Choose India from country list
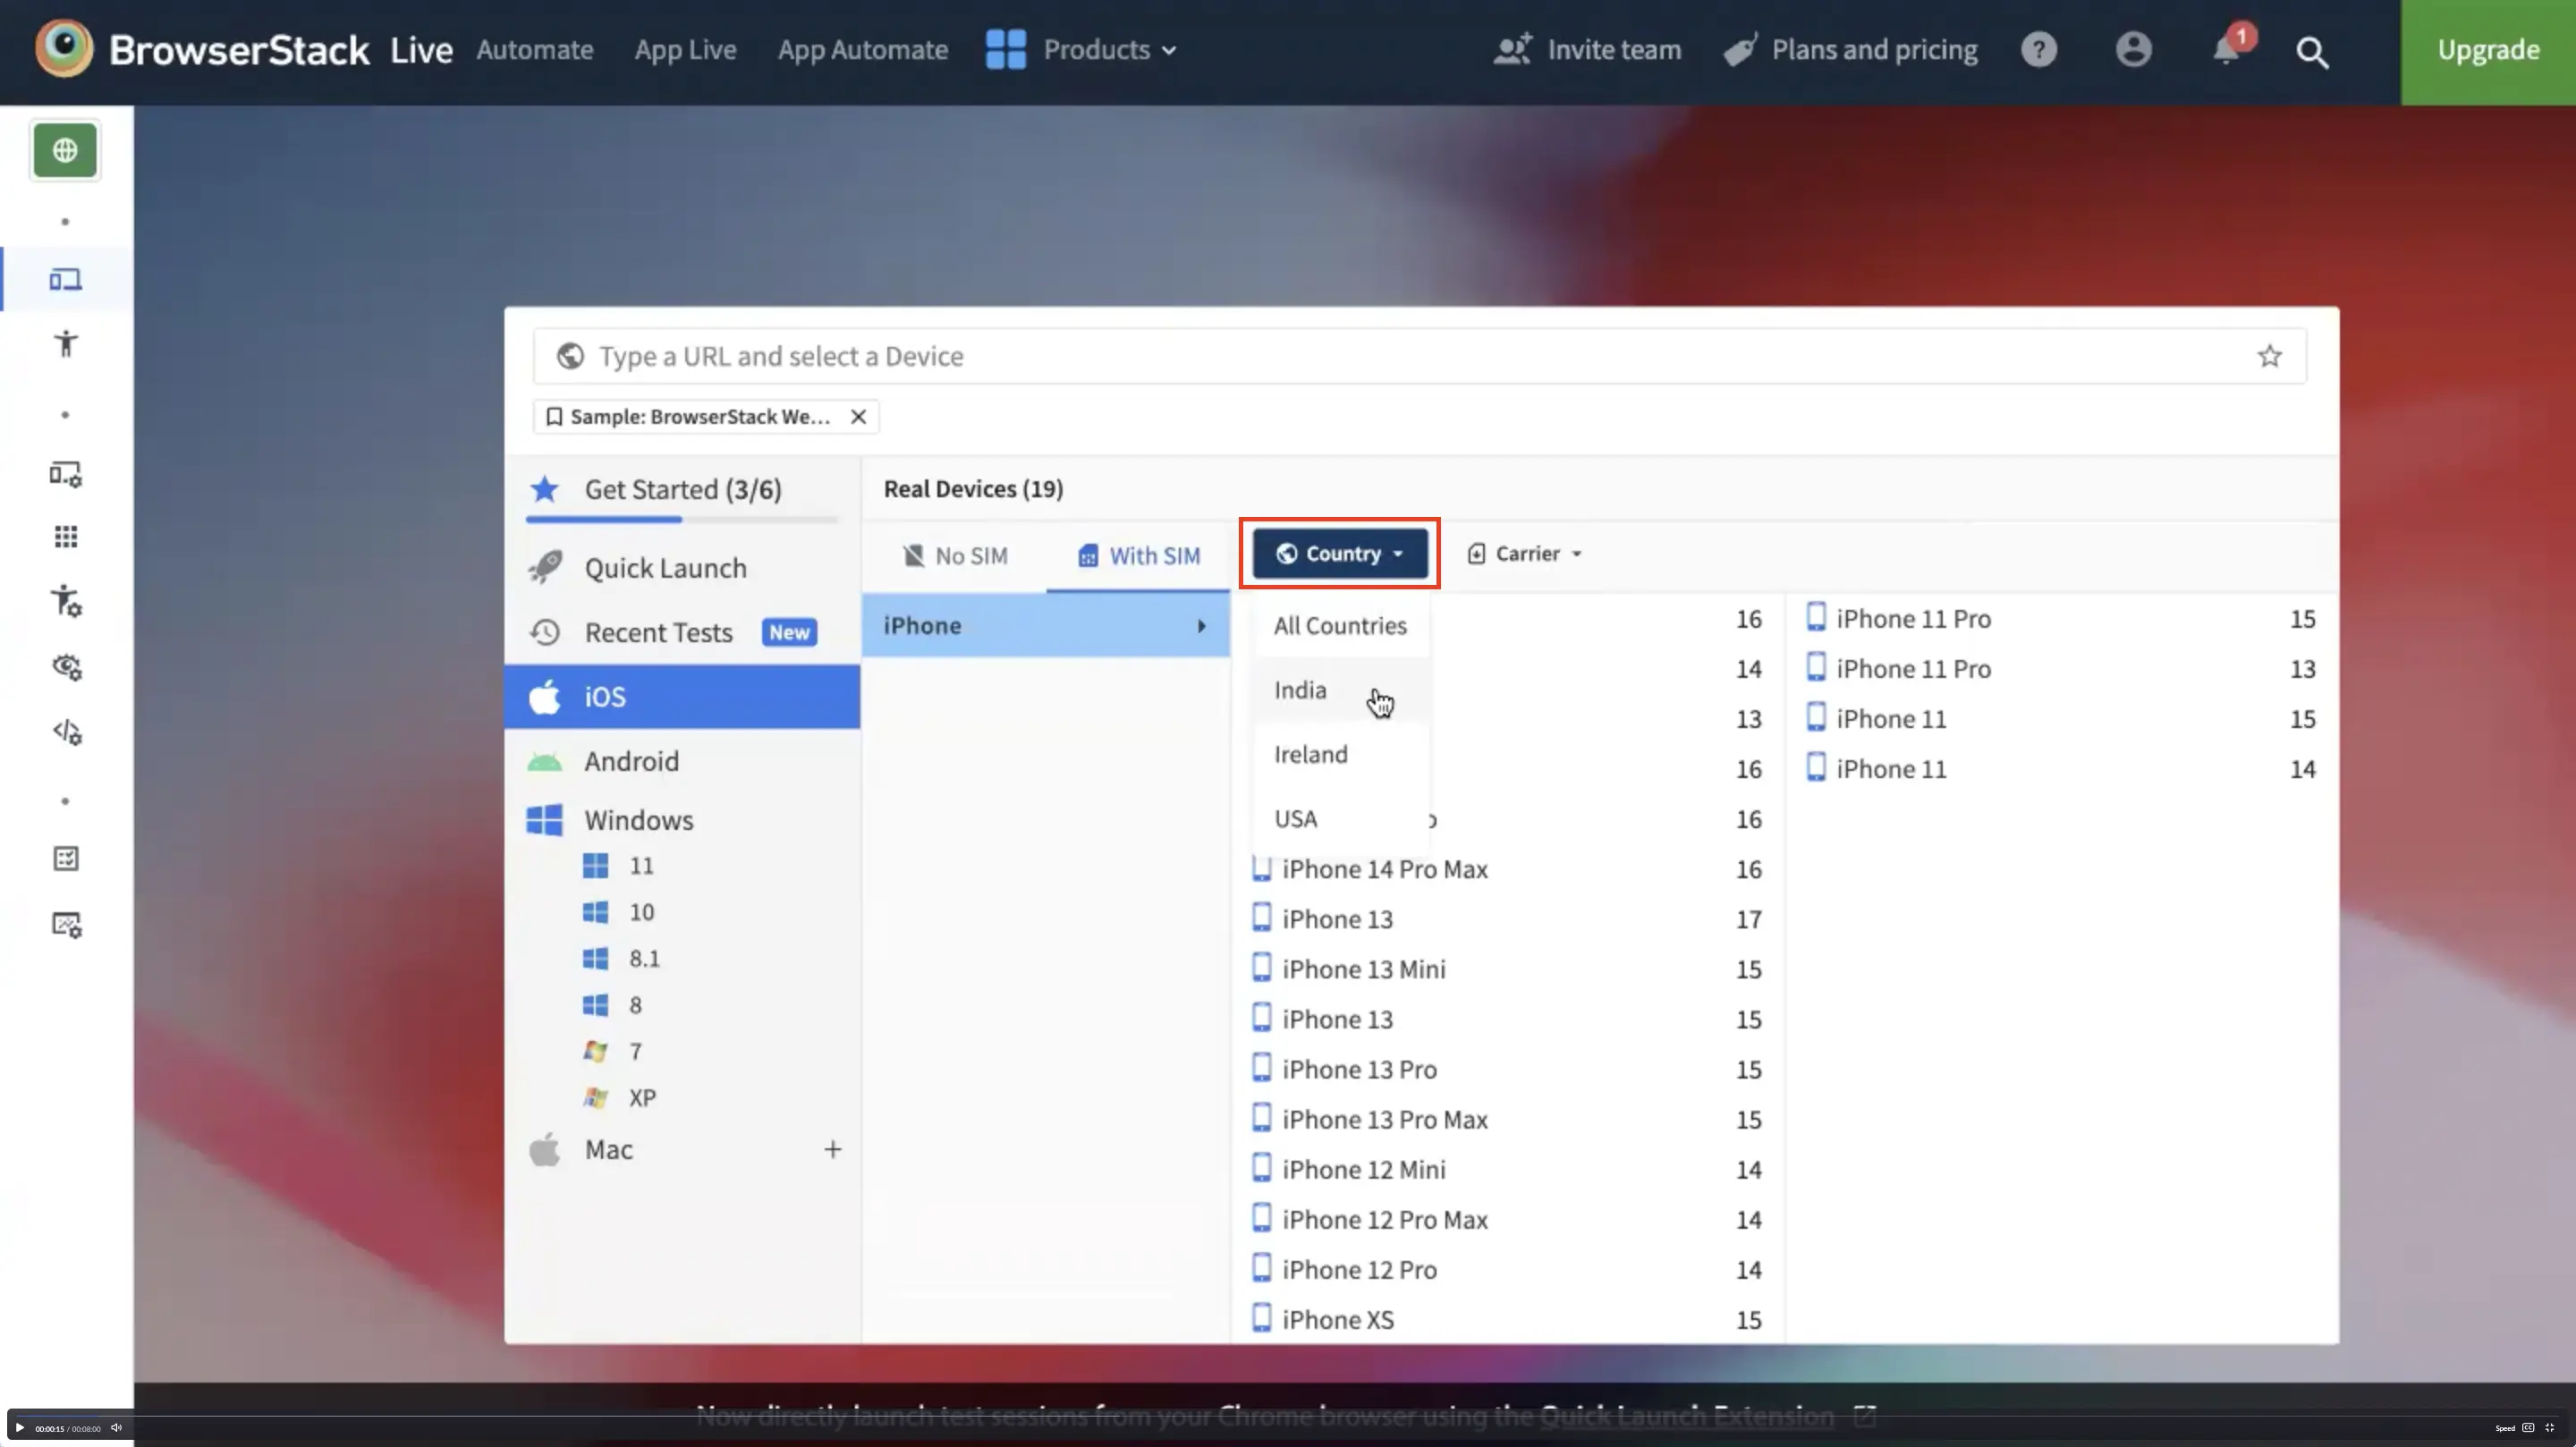 click(x=1300, y=690)
